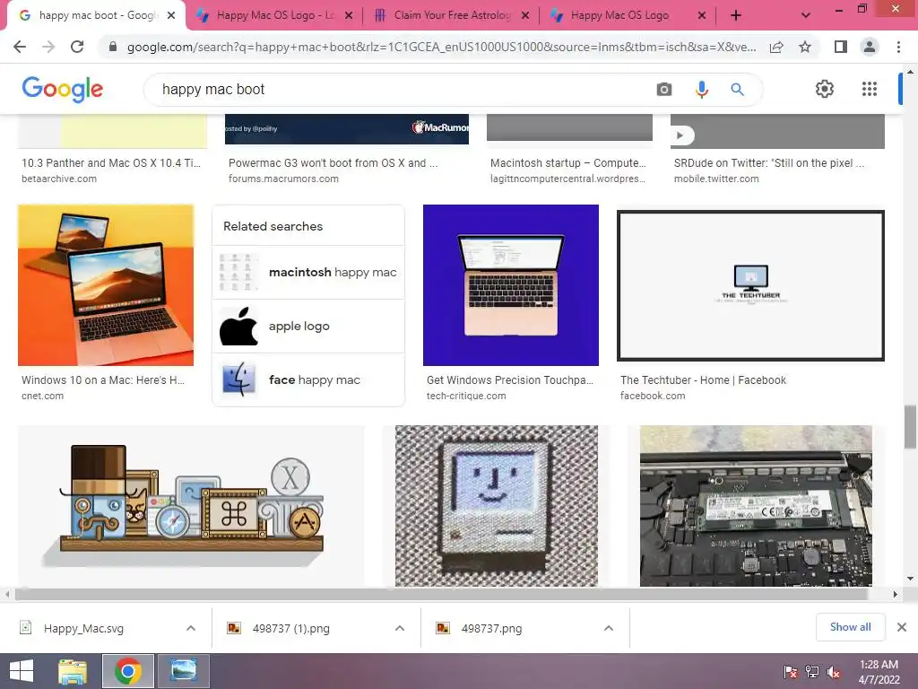918x689 pixels.
Task: Go to the Google homepage logo
Action: point(63,89)
